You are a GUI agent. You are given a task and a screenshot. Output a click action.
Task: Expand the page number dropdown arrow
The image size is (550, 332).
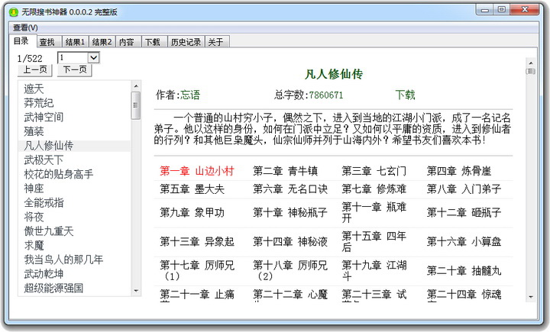point(93,57)
